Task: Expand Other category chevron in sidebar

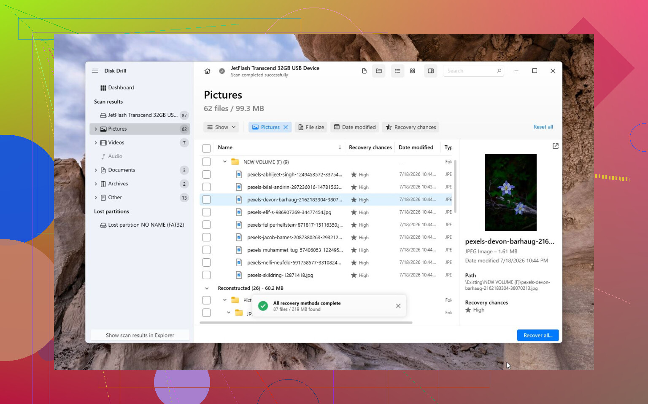Action: click(96, 198)
